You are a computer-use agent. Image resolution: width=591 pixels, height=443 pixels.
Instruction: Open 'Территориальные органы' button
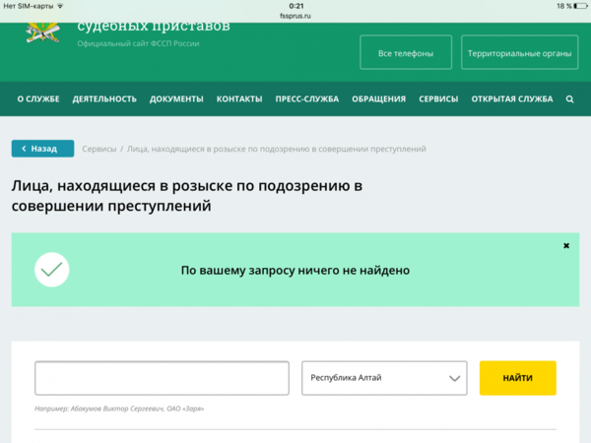point(519,51)
